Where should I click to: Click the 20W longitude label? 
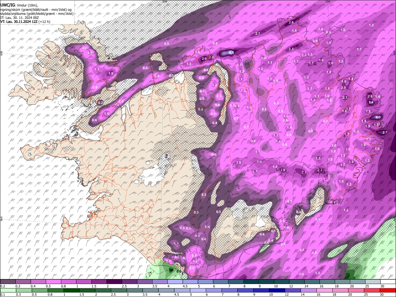pos(164,1)
